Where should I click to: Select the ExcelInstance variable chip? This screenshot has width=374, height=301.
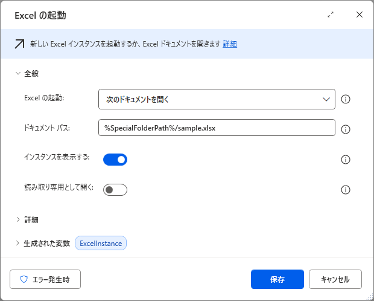(101, 243)
